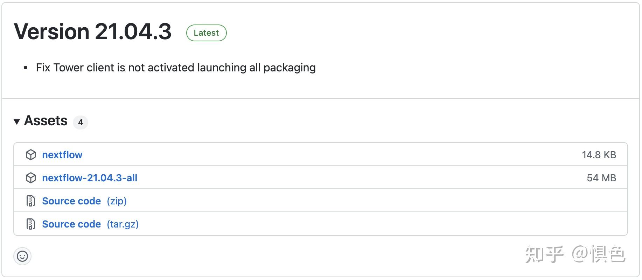Click the Assets count badge showing 4

click(81, 122)
